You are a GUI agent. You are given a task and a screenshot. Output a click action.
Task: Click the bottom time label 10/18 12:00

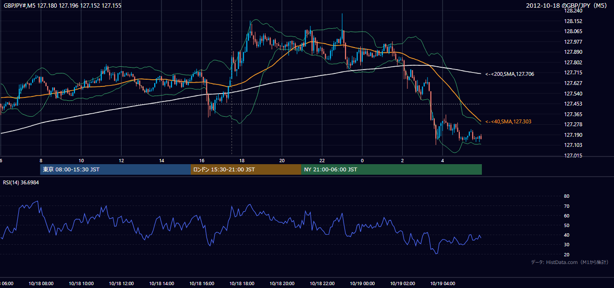coord(121,283)
